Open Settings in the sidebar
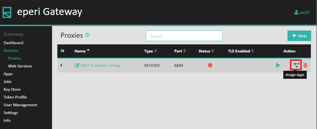 click(11, 113)
